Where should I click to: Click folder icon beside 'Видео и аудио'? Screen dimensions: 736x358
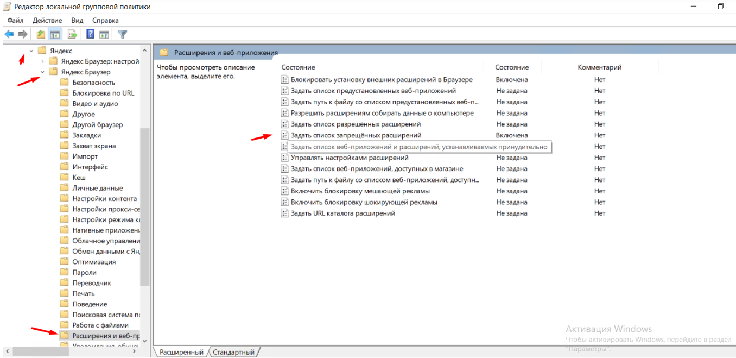[x=64, y=104]
